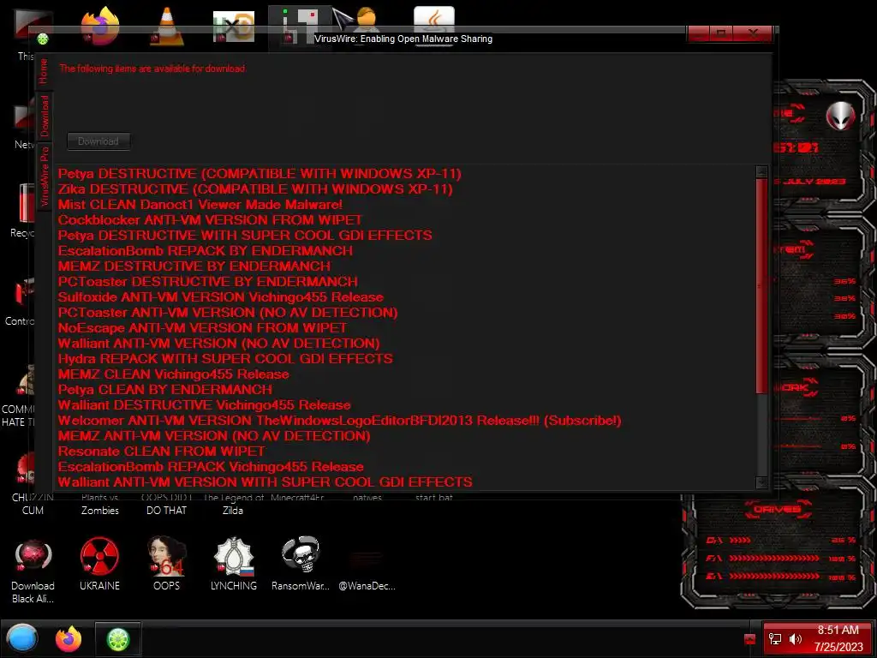Switch to the Download sidebar tab
The image size is (877, 658).
point(44,116)
